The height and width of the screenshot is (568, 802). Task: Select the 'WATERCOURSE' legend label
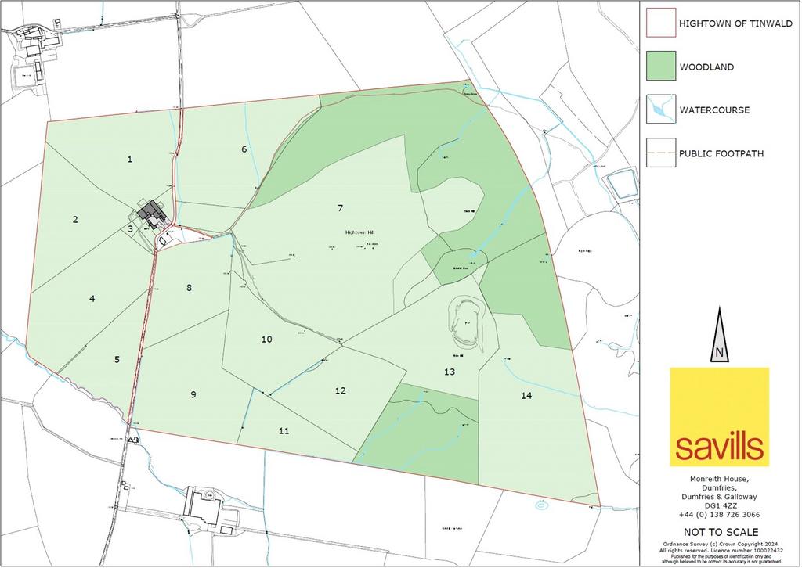click(x=714, y=110)
